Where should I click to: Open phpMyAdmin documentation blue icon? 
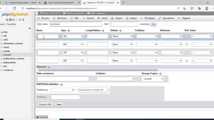coord(13,20)
